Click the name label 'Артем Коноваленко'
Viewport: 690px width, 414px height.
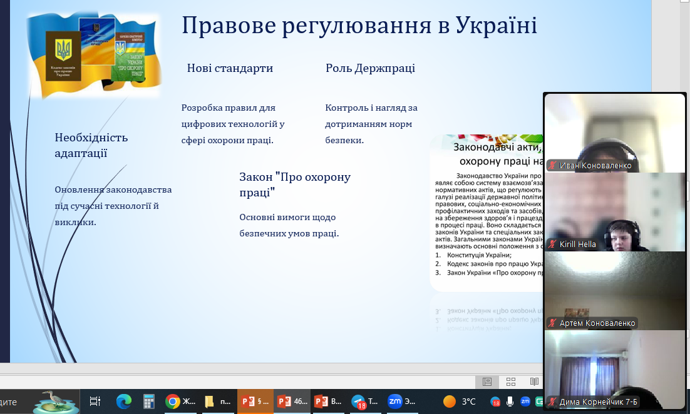(597, 323)
